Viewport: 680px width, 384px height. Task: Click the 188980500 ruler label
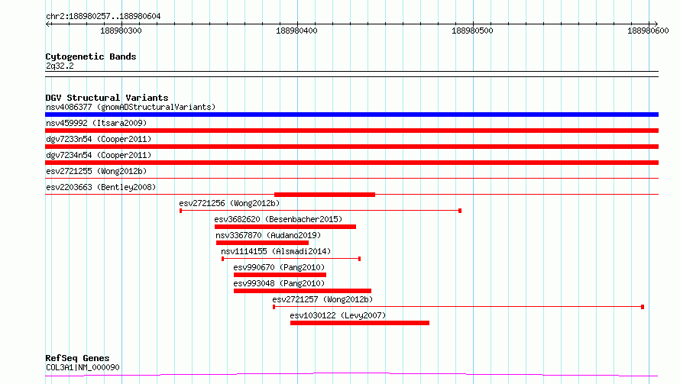click(x=472, y=31)
